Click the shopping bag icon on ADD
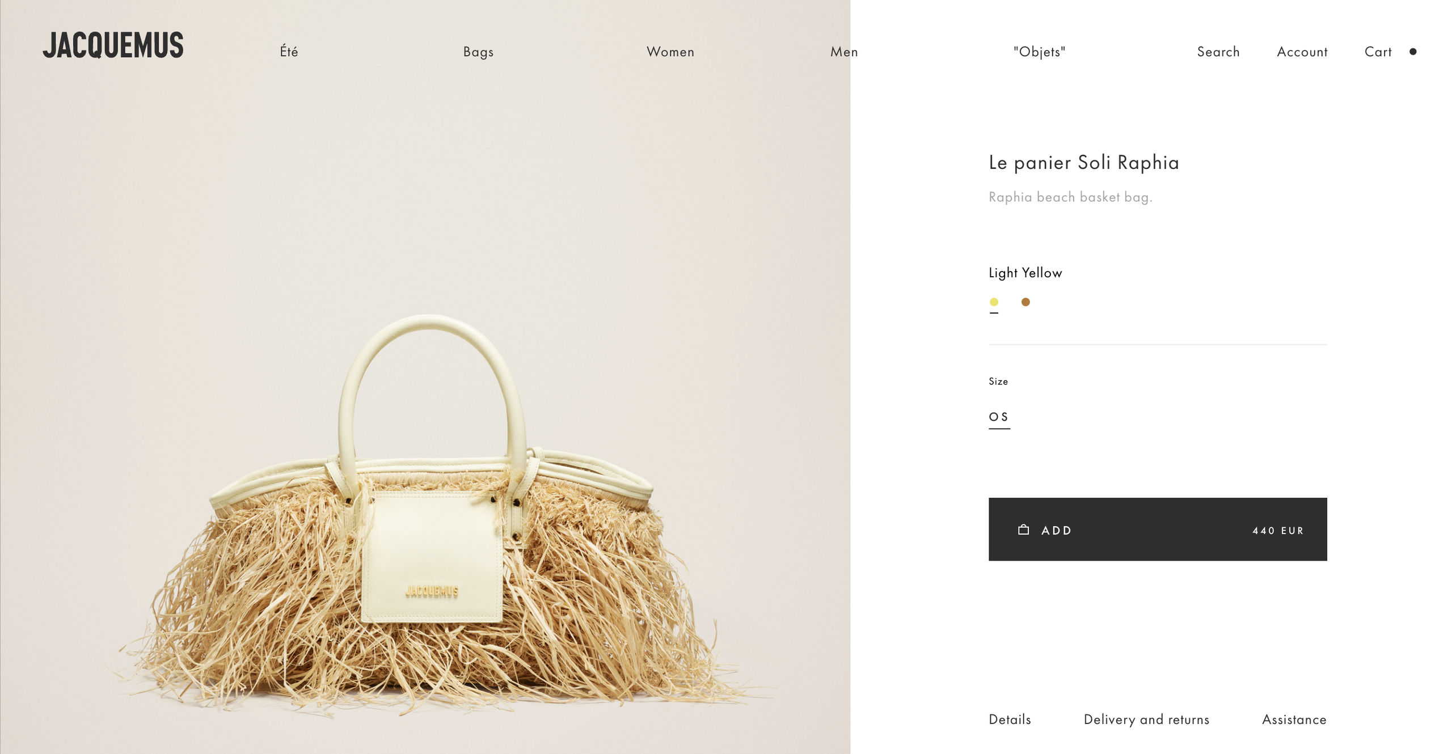The width and height of the screenshot is (1452, 754). [x=1023, y=530]
